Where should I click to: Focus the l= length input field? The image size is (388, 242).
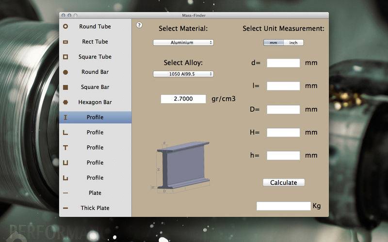[x=283, y=86]
